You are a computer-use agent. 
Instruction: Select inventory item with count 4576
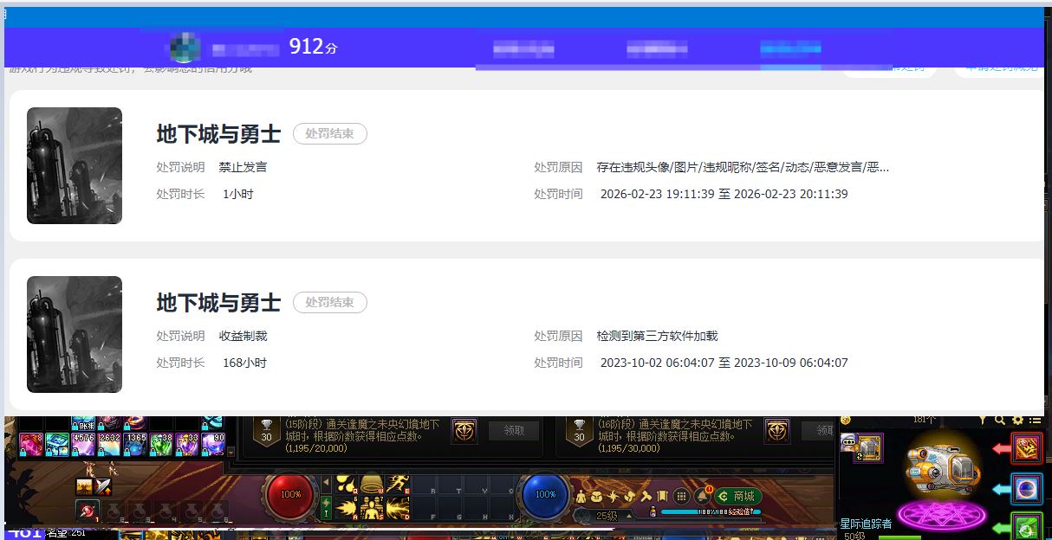(x=83, y=445)
